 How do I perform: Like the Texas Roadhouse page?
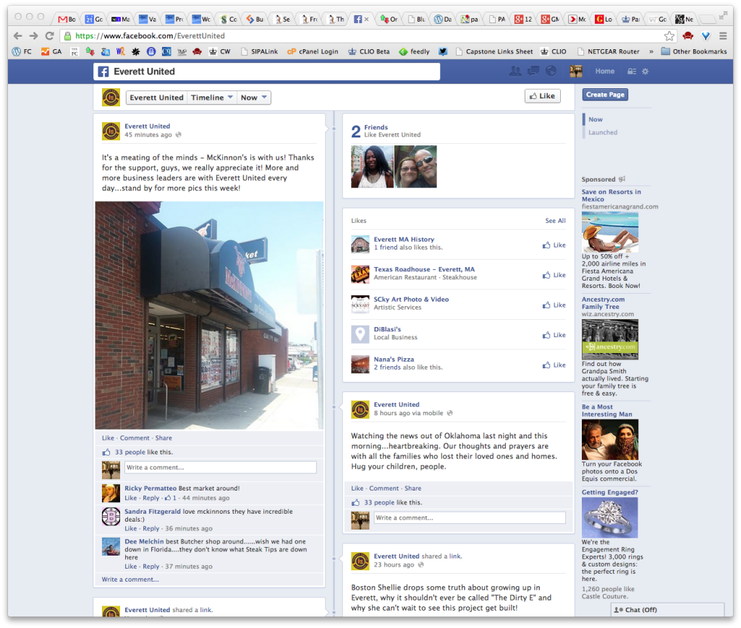554,275
